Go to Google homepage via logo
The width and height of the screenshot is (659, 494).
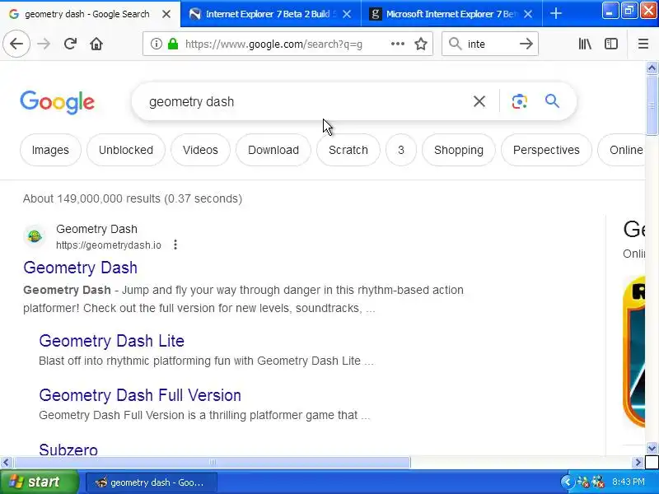58,102
